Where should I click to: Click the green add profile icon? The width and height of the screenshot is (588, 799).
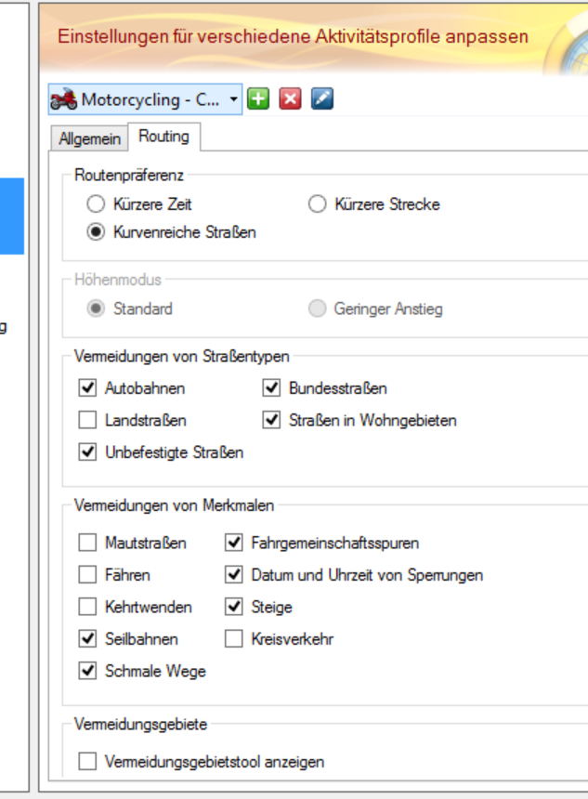coord(259,99)
